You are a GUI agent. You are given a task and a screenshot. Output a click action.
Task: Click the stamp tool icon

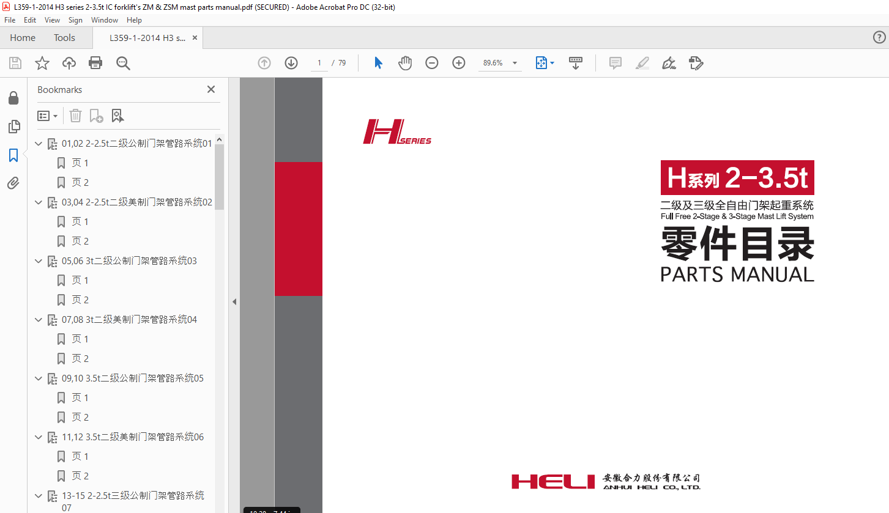tap(696, 63)
